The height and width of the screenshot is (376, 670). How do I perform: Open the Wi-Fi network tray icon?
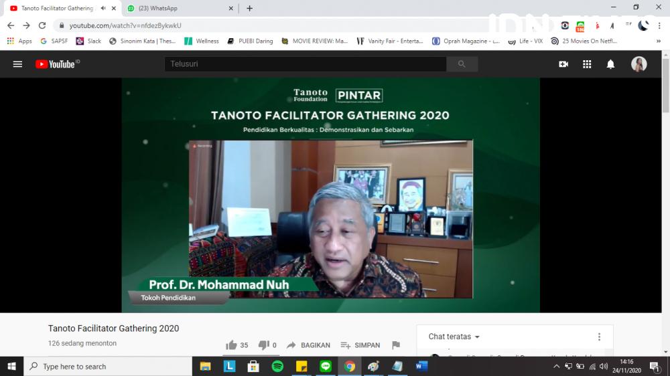point(592,366)
